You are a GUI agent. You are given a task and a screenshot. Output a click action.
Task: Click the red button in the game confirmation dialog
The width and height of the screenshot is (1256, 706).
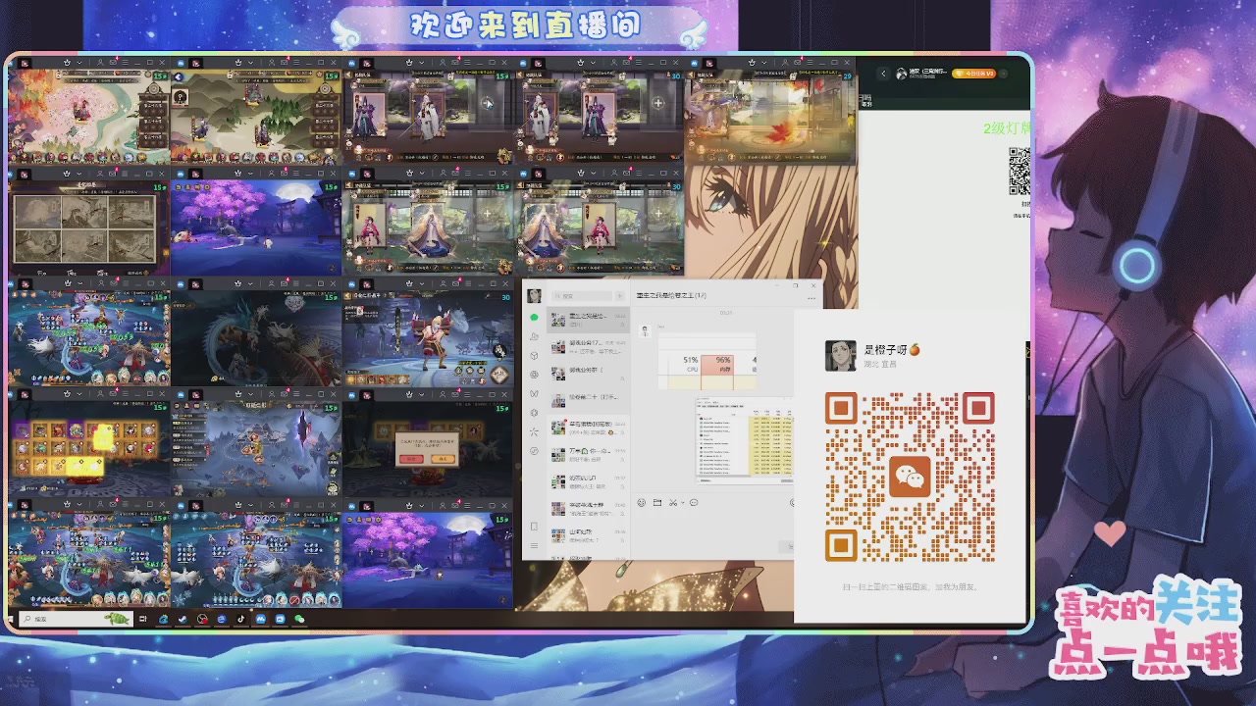(x=412, y=459)
